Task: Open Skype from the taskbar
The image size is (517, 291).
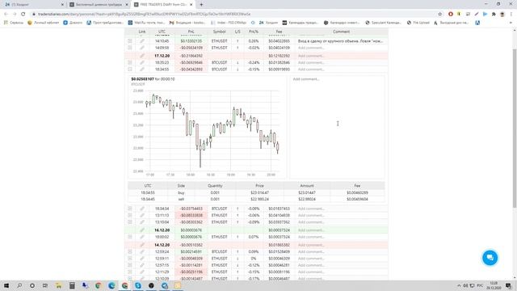Action: (138, 285)
